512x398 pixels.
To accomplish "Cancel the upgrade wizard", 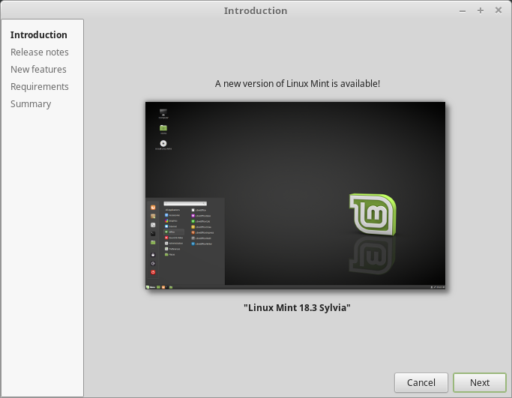I will [421, 382].
